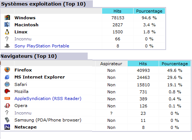Click the orange RSS feed icon
Viewport: 192px width, 140px height.
click(x=7, y=98)
